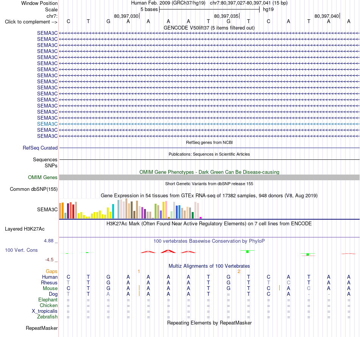Screen dimensions: 360x337
Task: Click the 'Layered H3K27Ac' track label
Action: tap(25, 229)
